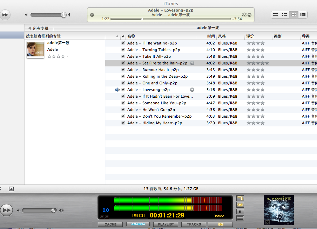Sort by the 种类 column header
317x229 pixels.
(309, 36)
